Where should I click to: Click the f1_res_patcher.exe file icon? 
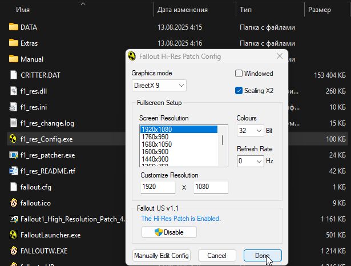[14, 155]
